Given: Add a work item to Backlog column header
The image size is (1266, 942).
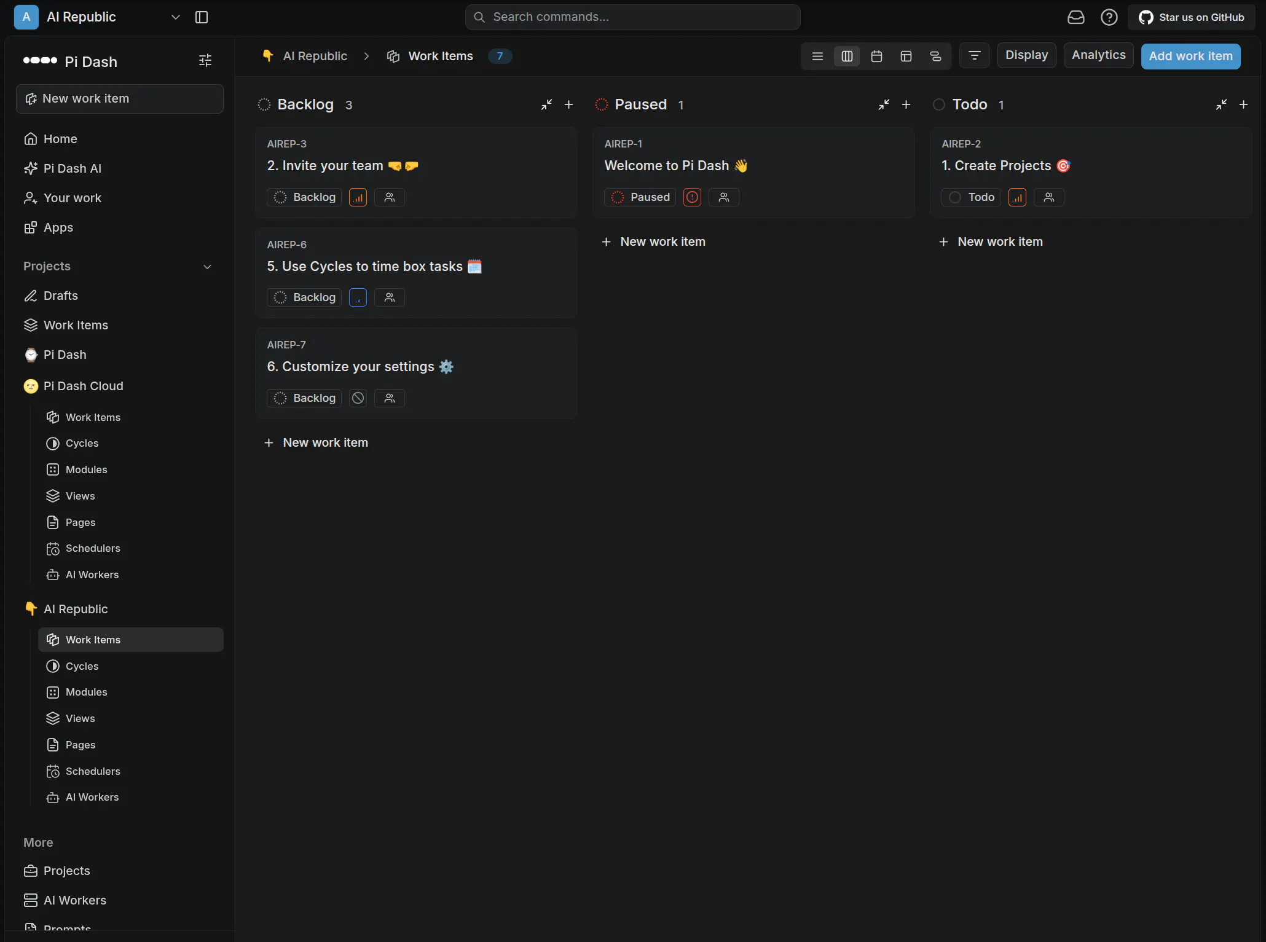Looking at the screenshot, I should coord(568,104).
